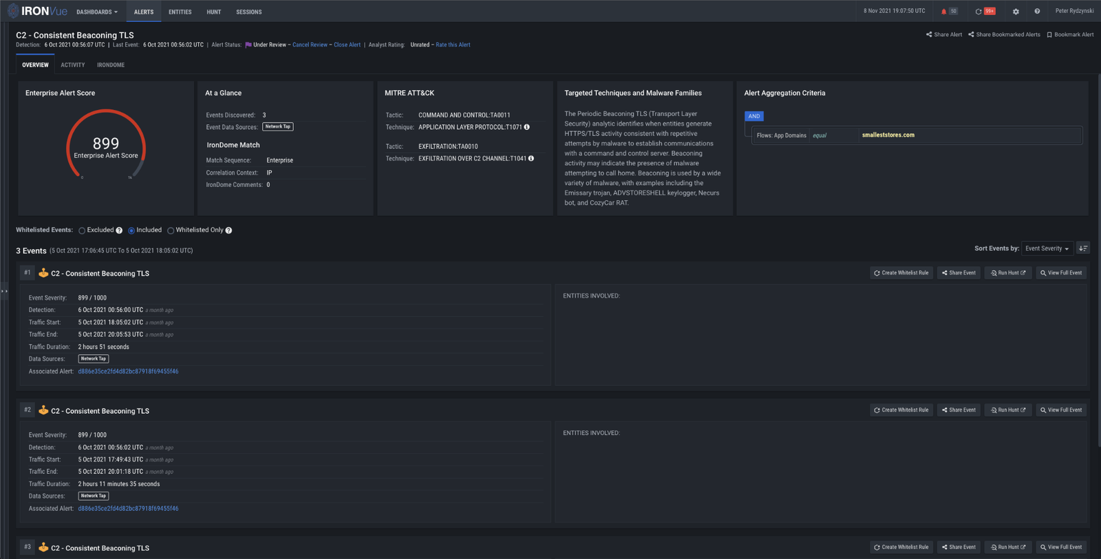Create Whitelist Rule for event #1
This screenshot has height=559, width=1101.
point(901,273)
